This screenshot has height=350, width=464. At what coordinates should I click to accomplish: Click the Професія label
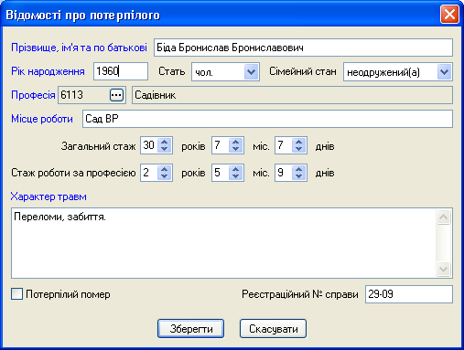33,95
